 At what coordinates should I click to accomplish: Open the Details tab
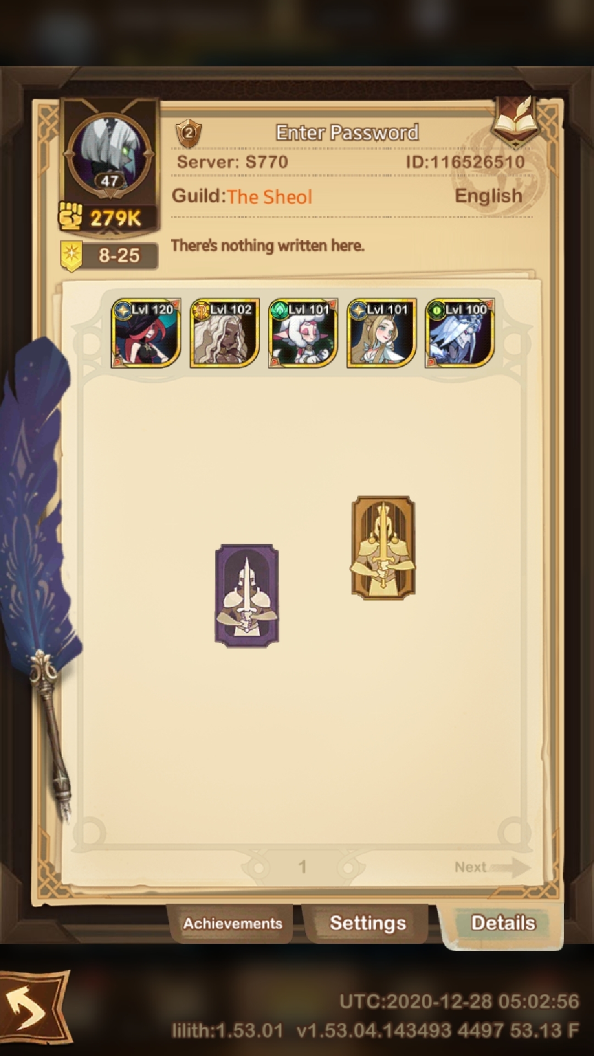[503, 923]
